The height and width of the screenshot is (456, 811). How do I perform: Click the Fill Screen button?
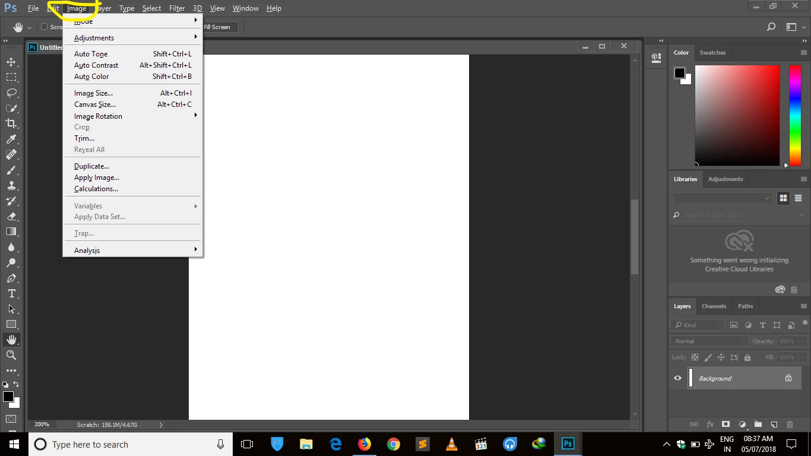point(217,27)
